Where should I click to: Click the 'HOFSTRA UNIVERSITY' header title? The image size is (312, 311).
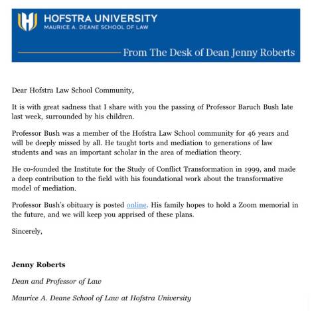click(x=100, y=19)
